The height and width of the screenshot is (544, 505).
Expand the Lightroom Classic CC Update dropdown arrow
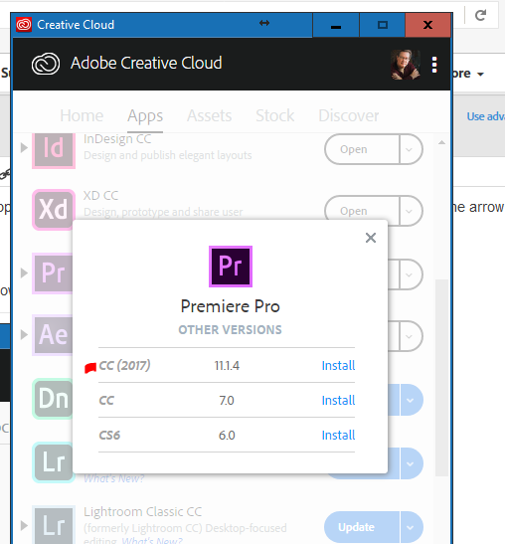pos(412,527)
